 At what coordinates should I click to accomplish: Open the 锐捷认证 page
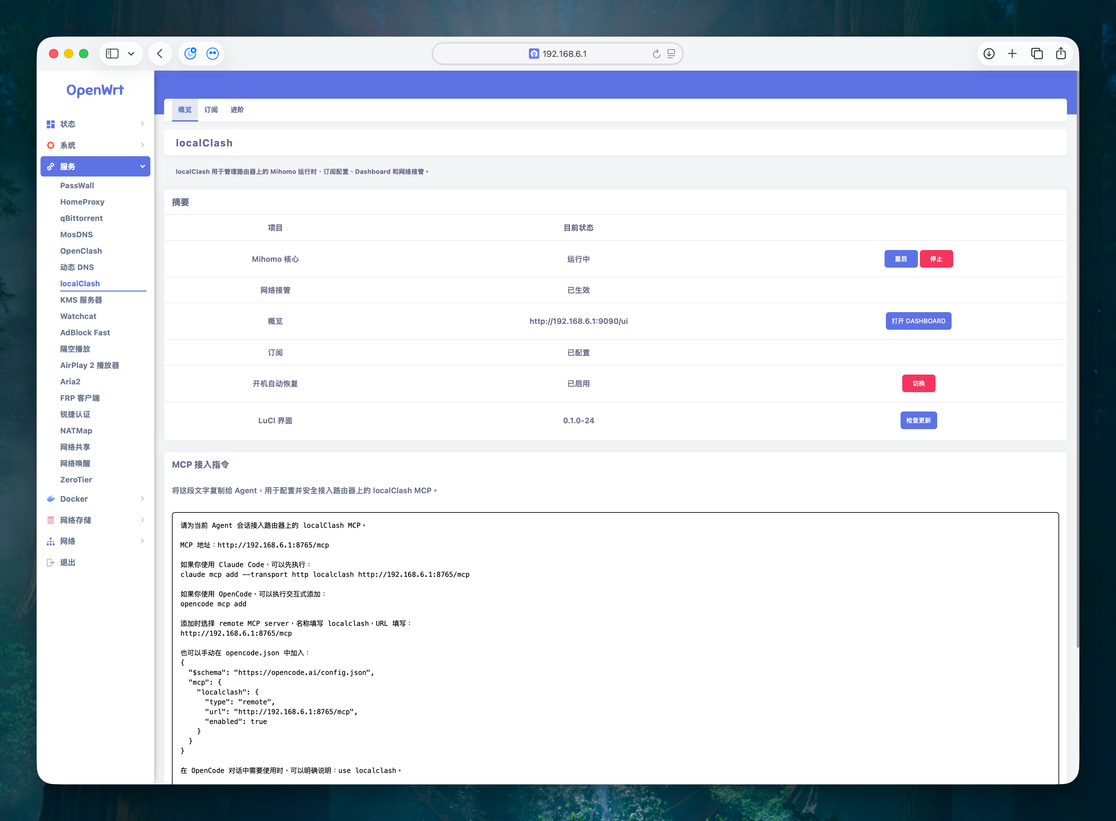tap(75, 414)
